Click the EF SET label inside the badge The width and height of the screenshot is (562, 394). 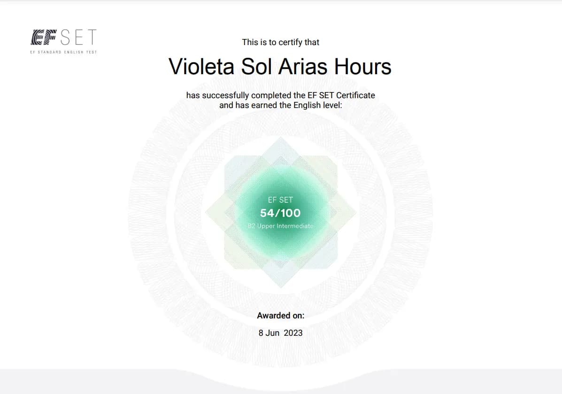tap(281, 200)
